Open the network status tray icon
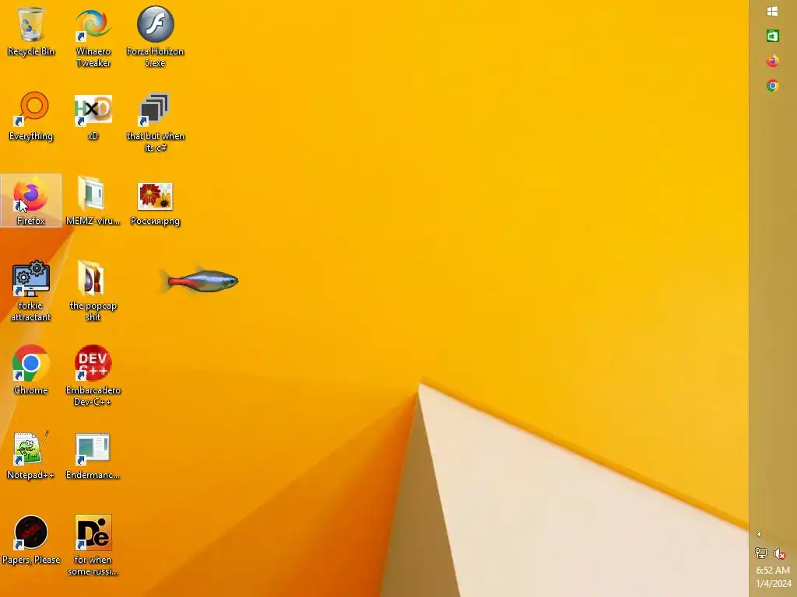The width and height of the screenshot is (797, 597). pyautogui.click(x=761, y=553)
